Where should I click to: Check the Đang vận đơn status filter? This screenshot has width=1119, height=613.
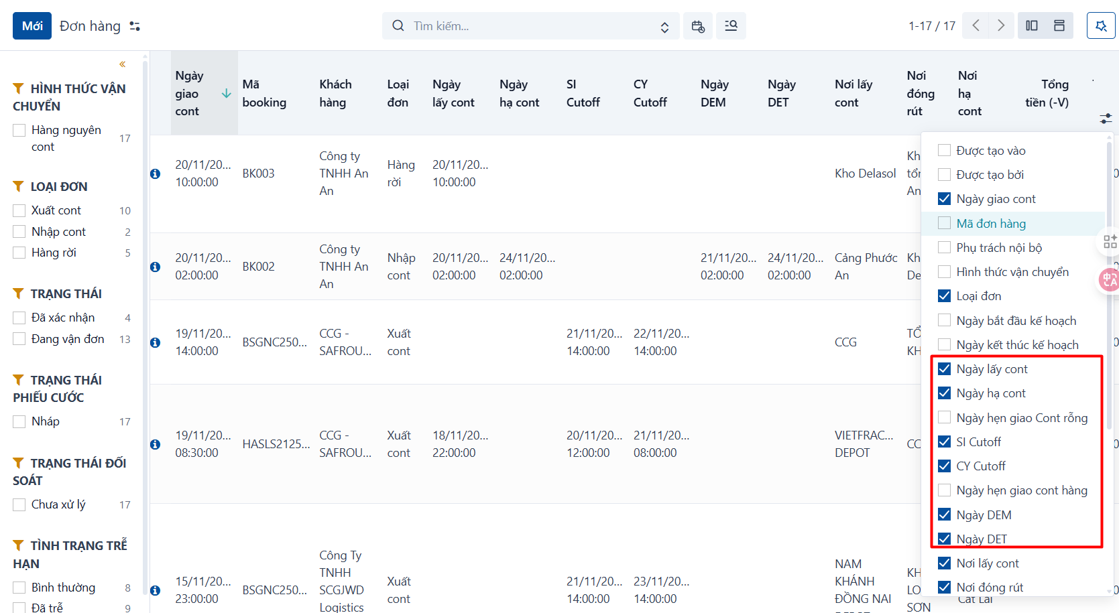(19, 339)
